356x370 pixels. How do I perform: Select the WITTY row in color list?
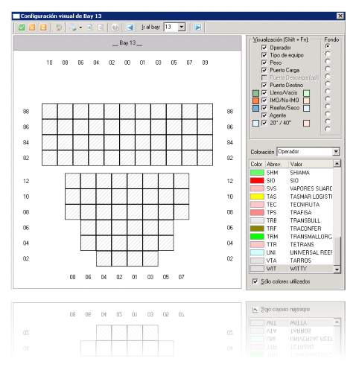291,269
